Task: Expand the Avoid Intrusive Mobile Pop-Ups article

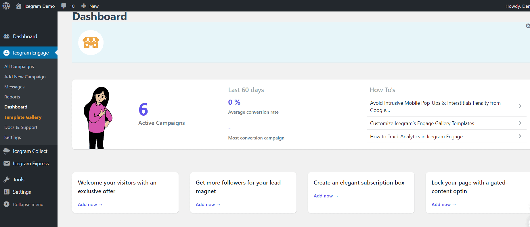Action: coord(520,106)
